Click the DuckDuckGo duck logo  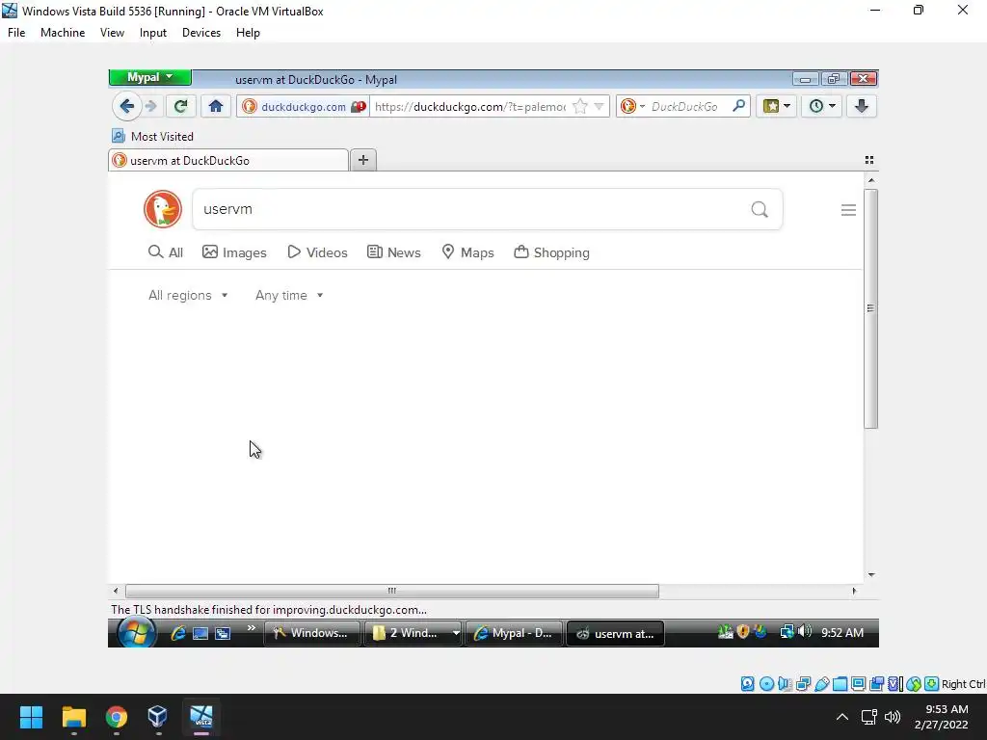coord(162,209)
